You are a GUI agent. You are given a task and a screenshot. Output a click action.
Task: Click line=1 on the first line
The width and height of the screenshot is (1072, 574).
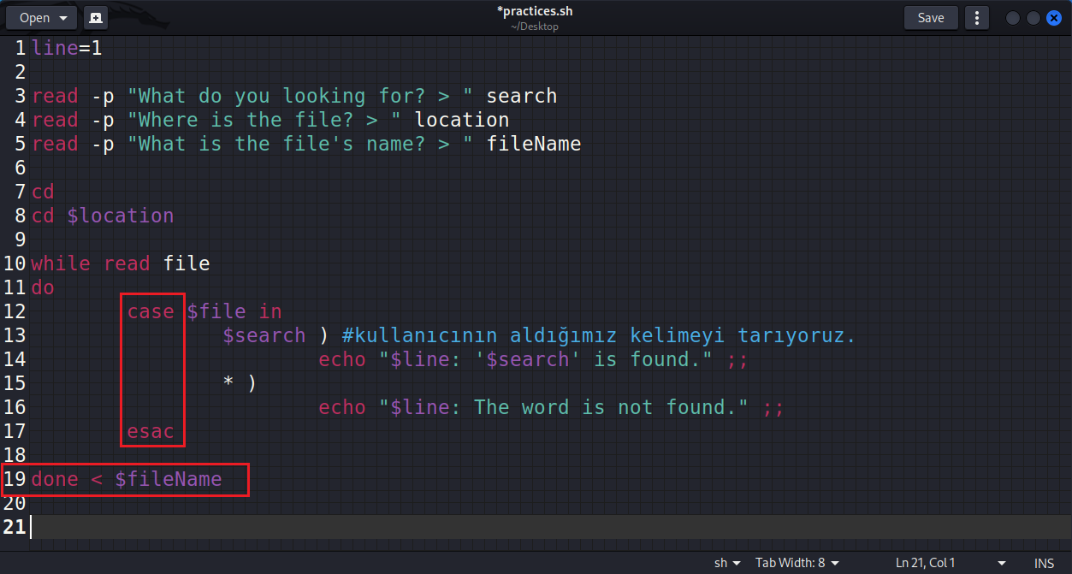coord(67,48)
